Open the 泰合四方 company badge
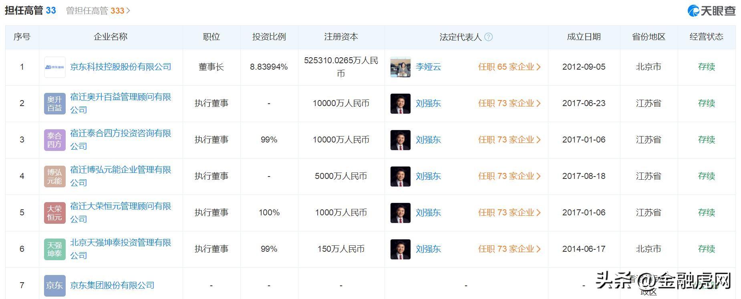Viewport: 741px width, 299px height. (x=54, y=140)
